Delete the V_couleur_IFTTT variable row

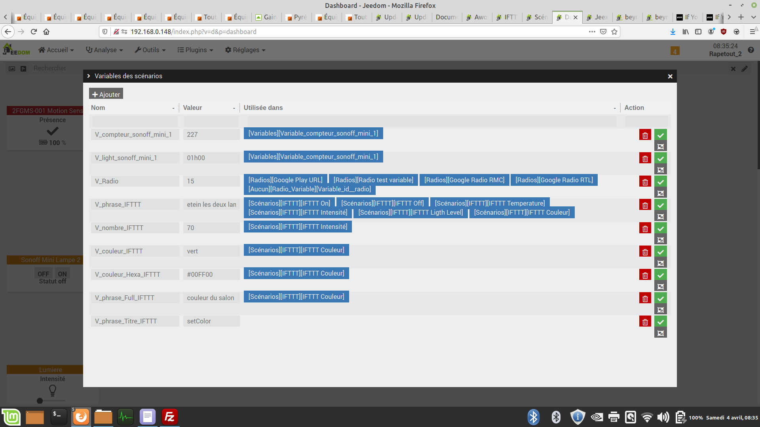645,252
